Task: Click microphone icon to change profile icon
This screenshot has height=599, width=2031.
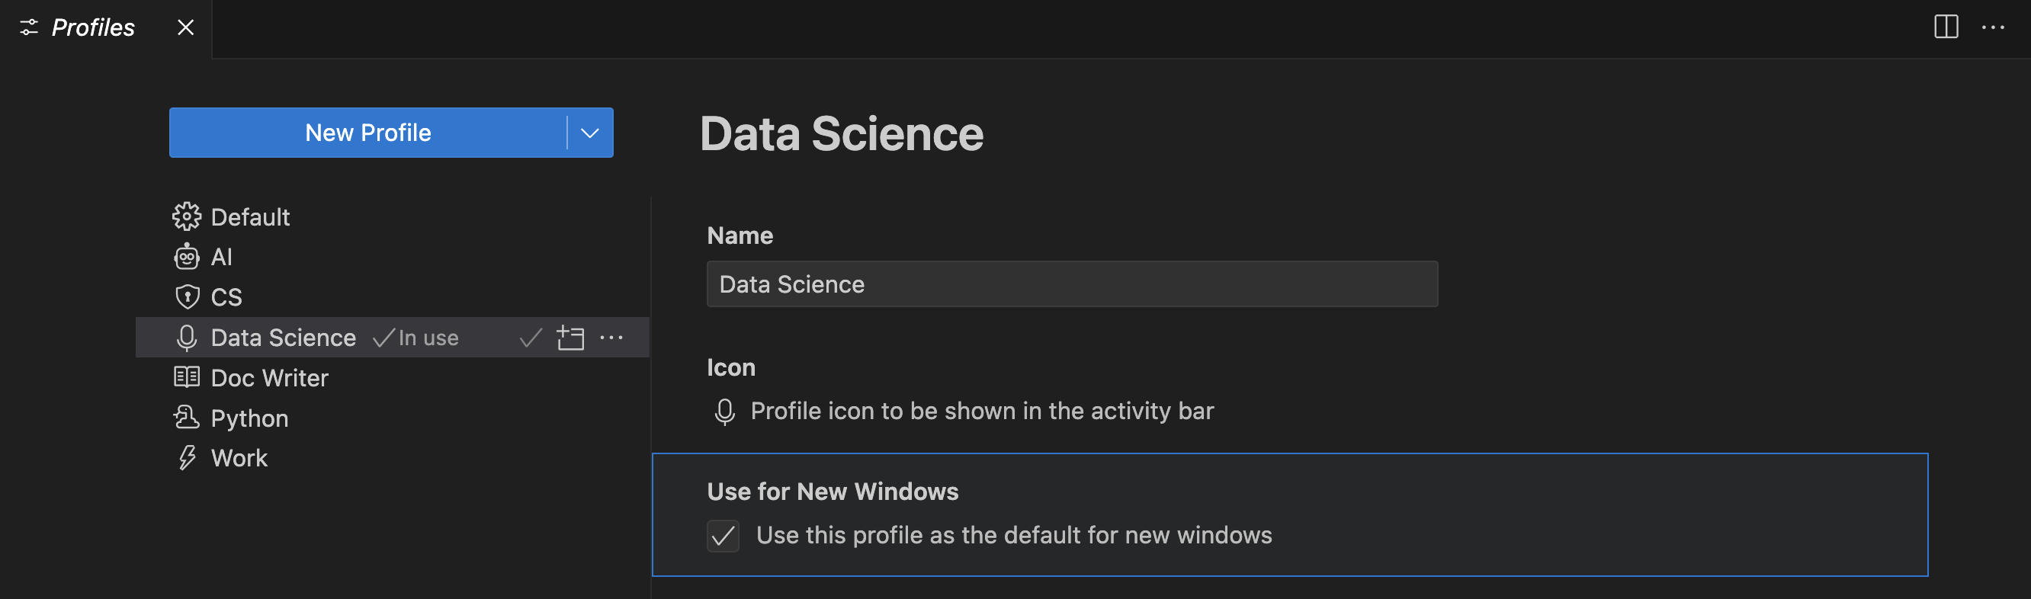Action: pos(724,412)
